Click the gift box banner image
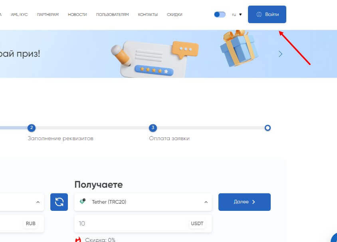Screen dimensions: 337x242 pyautogui.click(x=238, y=48)
